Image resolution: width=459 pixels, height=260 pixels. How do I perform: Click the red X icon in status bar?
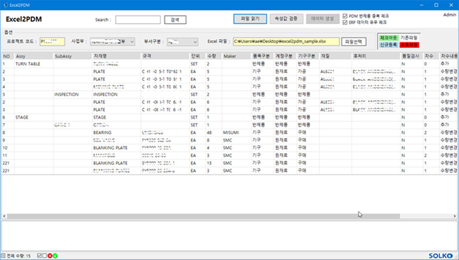[50, 256]
